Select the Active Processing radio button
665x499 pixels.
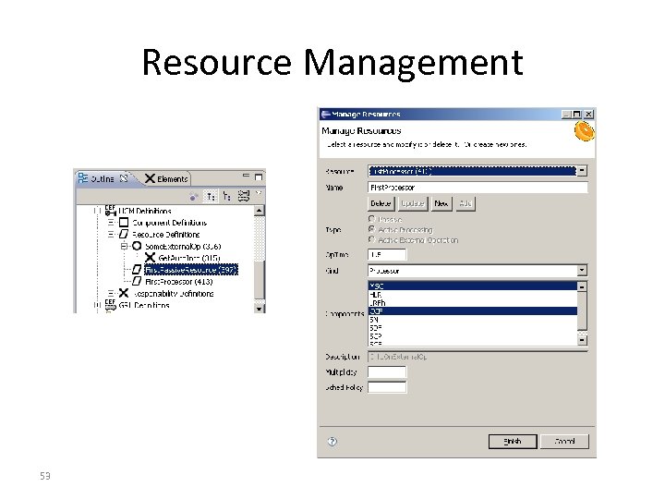[x=372, y=229]
